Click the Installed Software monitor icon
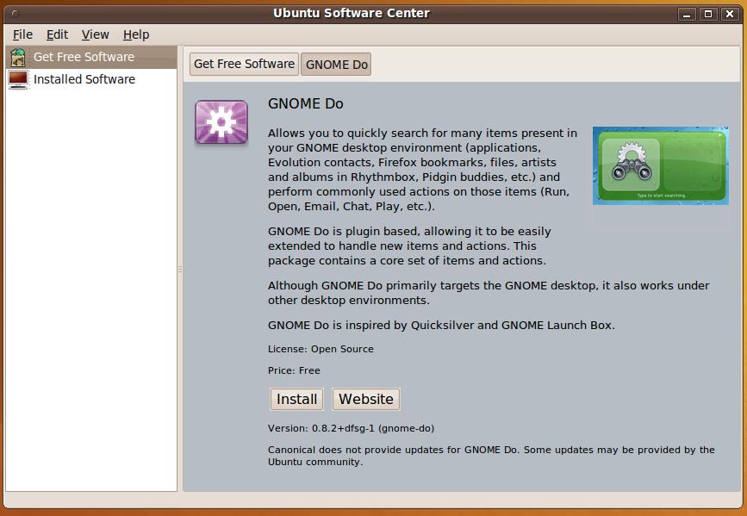This screenshot has width=747, height=516. click(18, 79)
